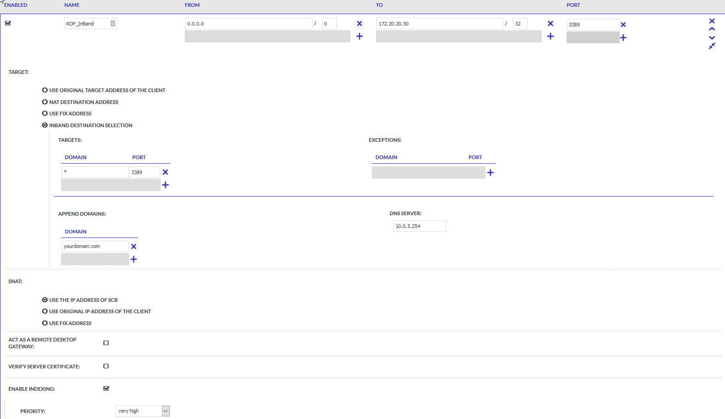Remove yourdomain.com from append domains
The image size is (725, 419).
(x=134, y=247)
